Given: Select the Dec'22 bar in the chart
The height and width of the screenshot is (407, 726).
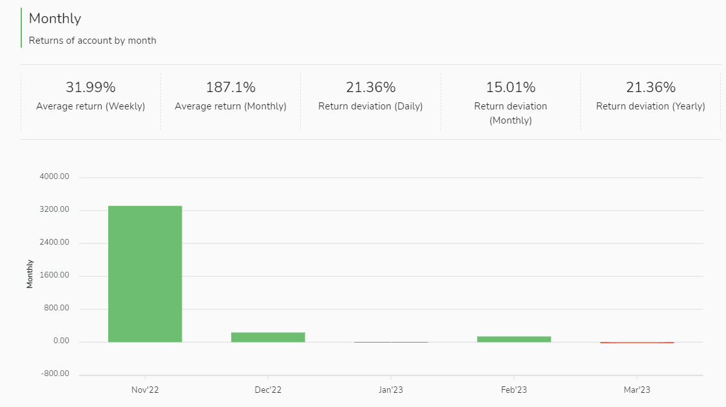Looking at the screenshot, I should (x=268, y=337).
